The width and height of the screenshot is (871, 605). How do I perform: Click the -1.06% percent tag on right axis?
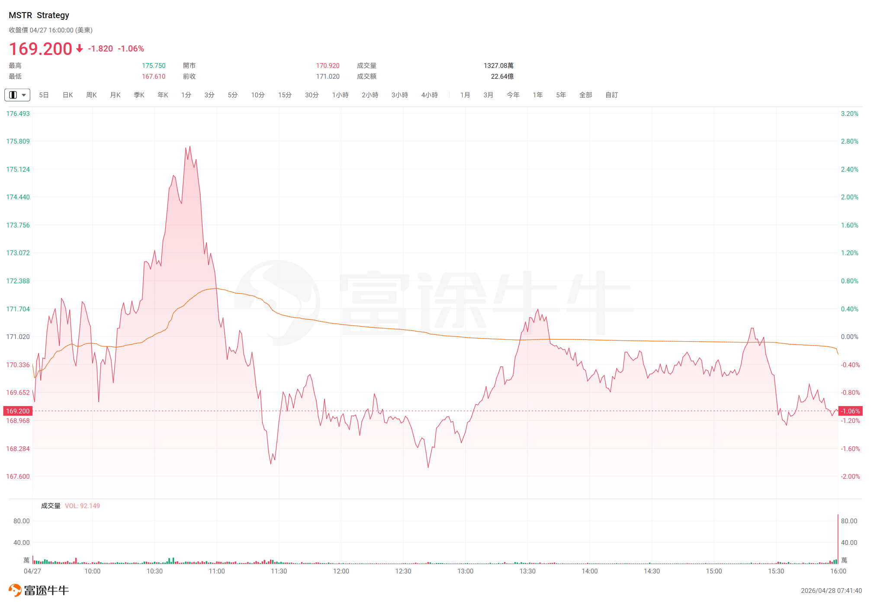pyautogui.click(x=850, y=411)
